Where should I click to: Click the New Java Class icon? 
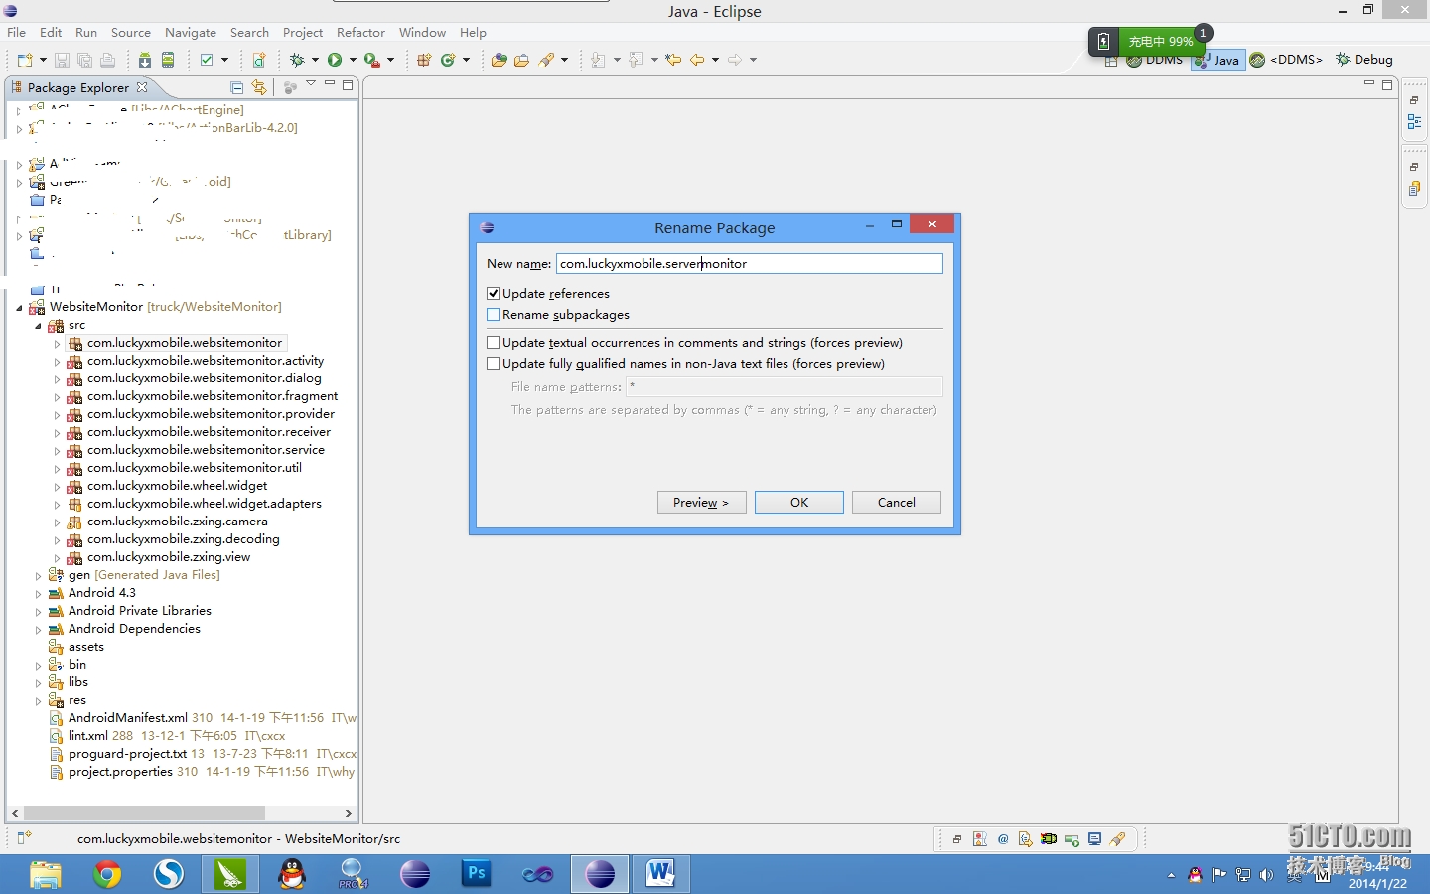(x=448, y=60)
